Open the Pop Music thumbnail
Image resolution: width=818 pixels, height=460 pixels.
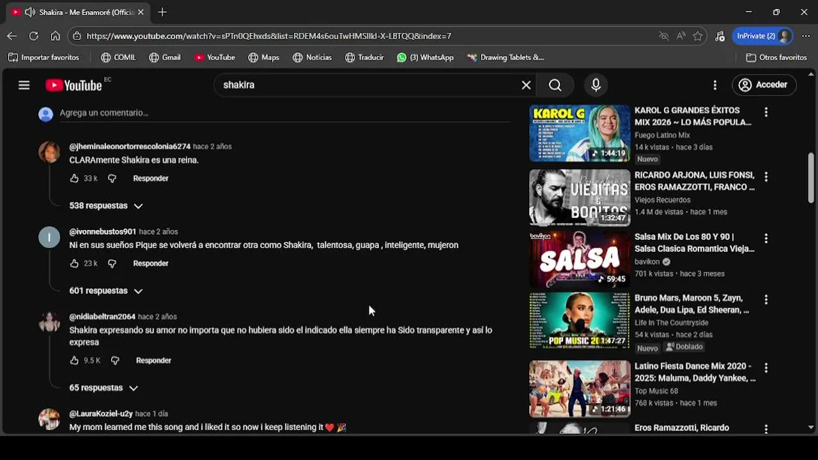(580, 321)
